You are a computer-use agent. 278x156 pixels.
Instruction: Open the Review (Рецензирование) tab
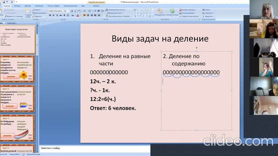click(70, 6)
